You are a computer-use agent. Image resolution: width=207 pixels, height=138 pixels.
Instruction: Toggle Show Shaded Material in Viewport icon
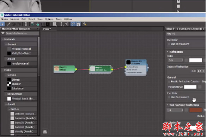pos(43,24)
